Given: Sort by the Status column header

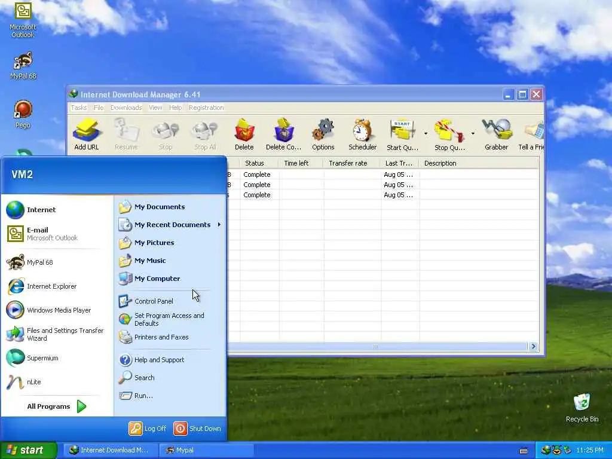Looking at the screenshot, I should [x=259, y=163].
